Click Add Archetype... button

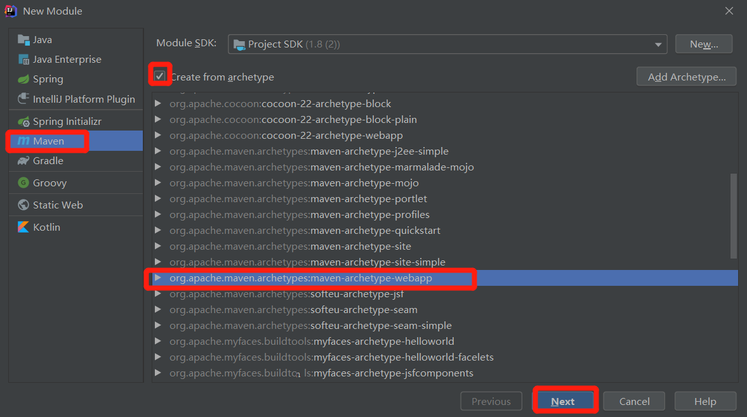687,77
